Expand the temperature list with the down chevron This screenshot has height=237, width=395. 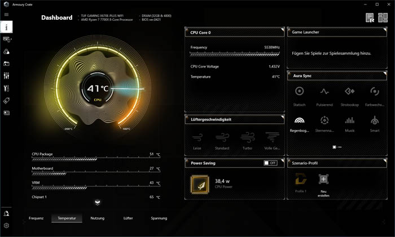[x=98, y=202]
